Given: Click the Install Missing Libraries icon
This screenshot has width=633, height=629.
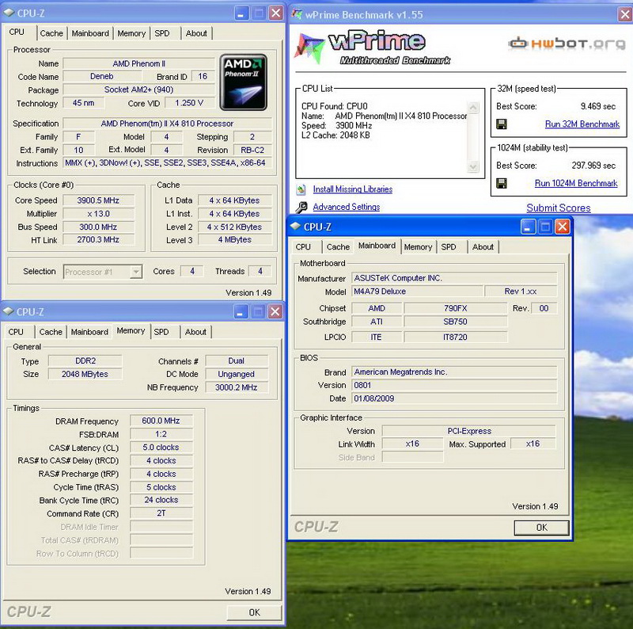Looking at the screenshot, I should pos(301,189).
